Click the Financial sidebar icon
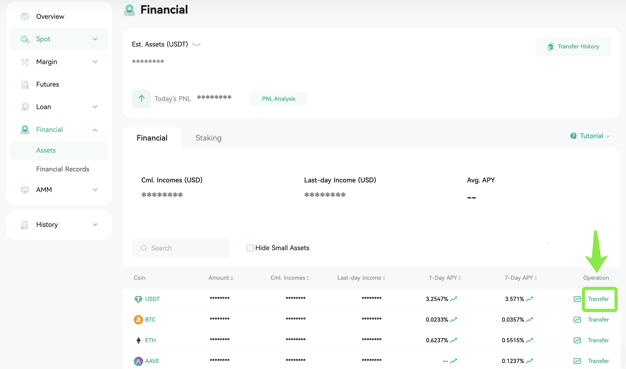The height and width of the screenshot is (369, 626). coord(25,130)
